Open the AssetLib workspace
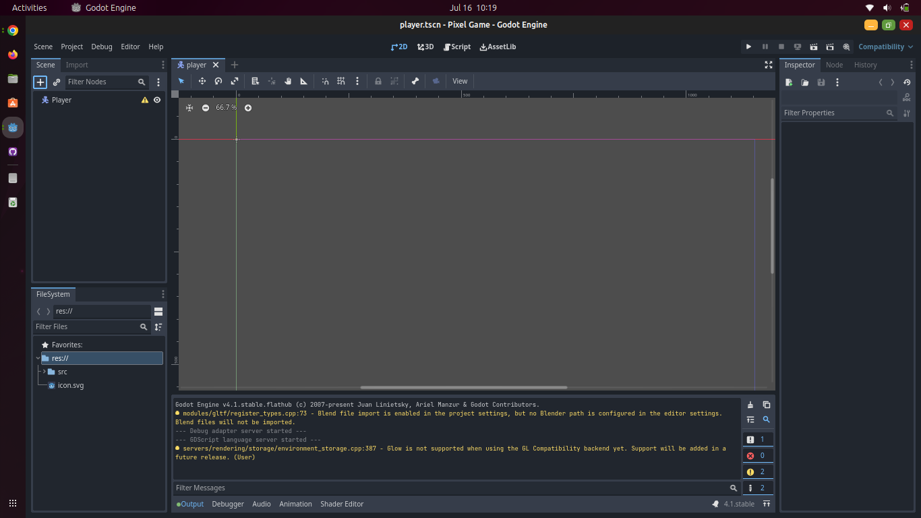This screenshot has height=518, width=921. tap(498, 47)
